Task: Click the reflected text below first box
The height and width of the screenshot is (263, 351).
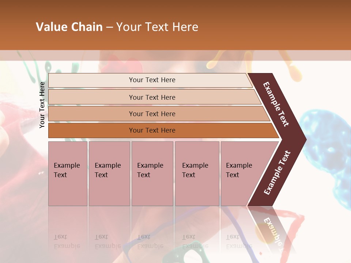Action: click(x=67, y=241)
